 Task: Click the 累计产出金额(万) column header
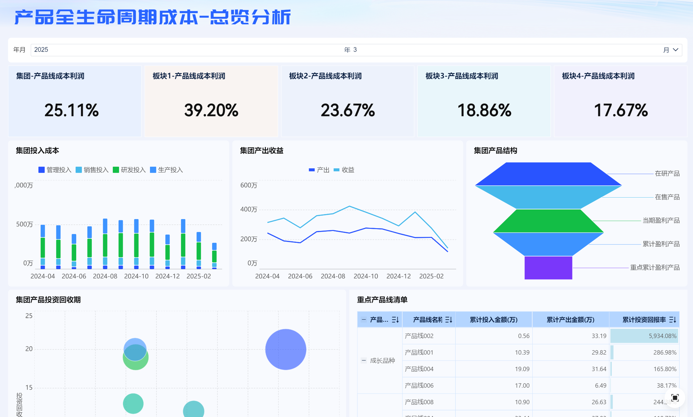click(x=571, y=320)
